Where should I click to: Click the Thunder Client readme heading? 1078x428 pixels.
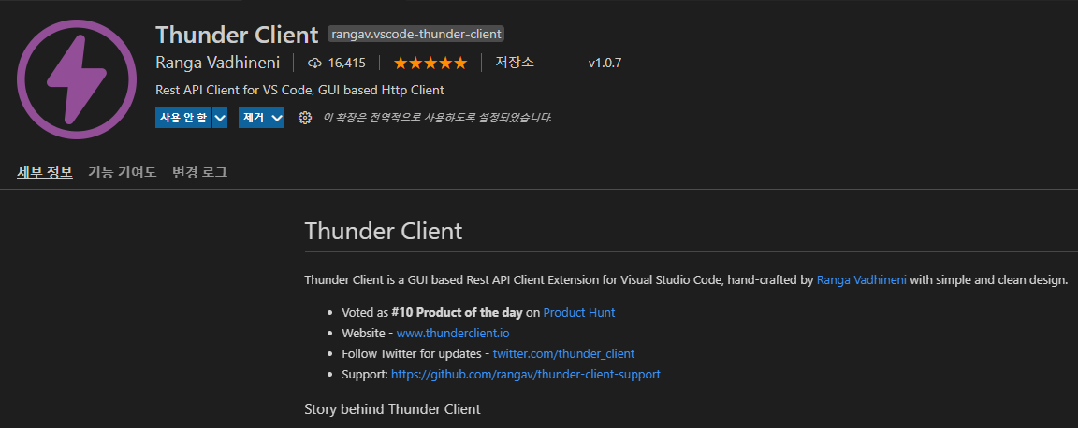click(x=384, y=231)
